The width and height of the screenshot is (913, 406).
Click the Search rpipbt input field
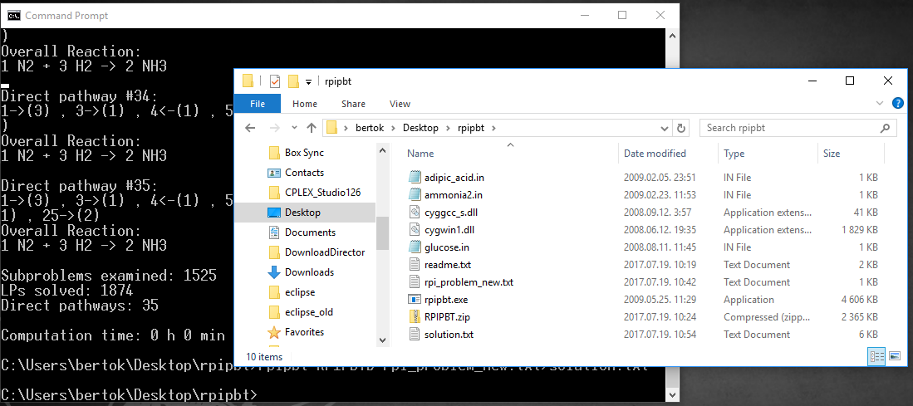point(789,128)
